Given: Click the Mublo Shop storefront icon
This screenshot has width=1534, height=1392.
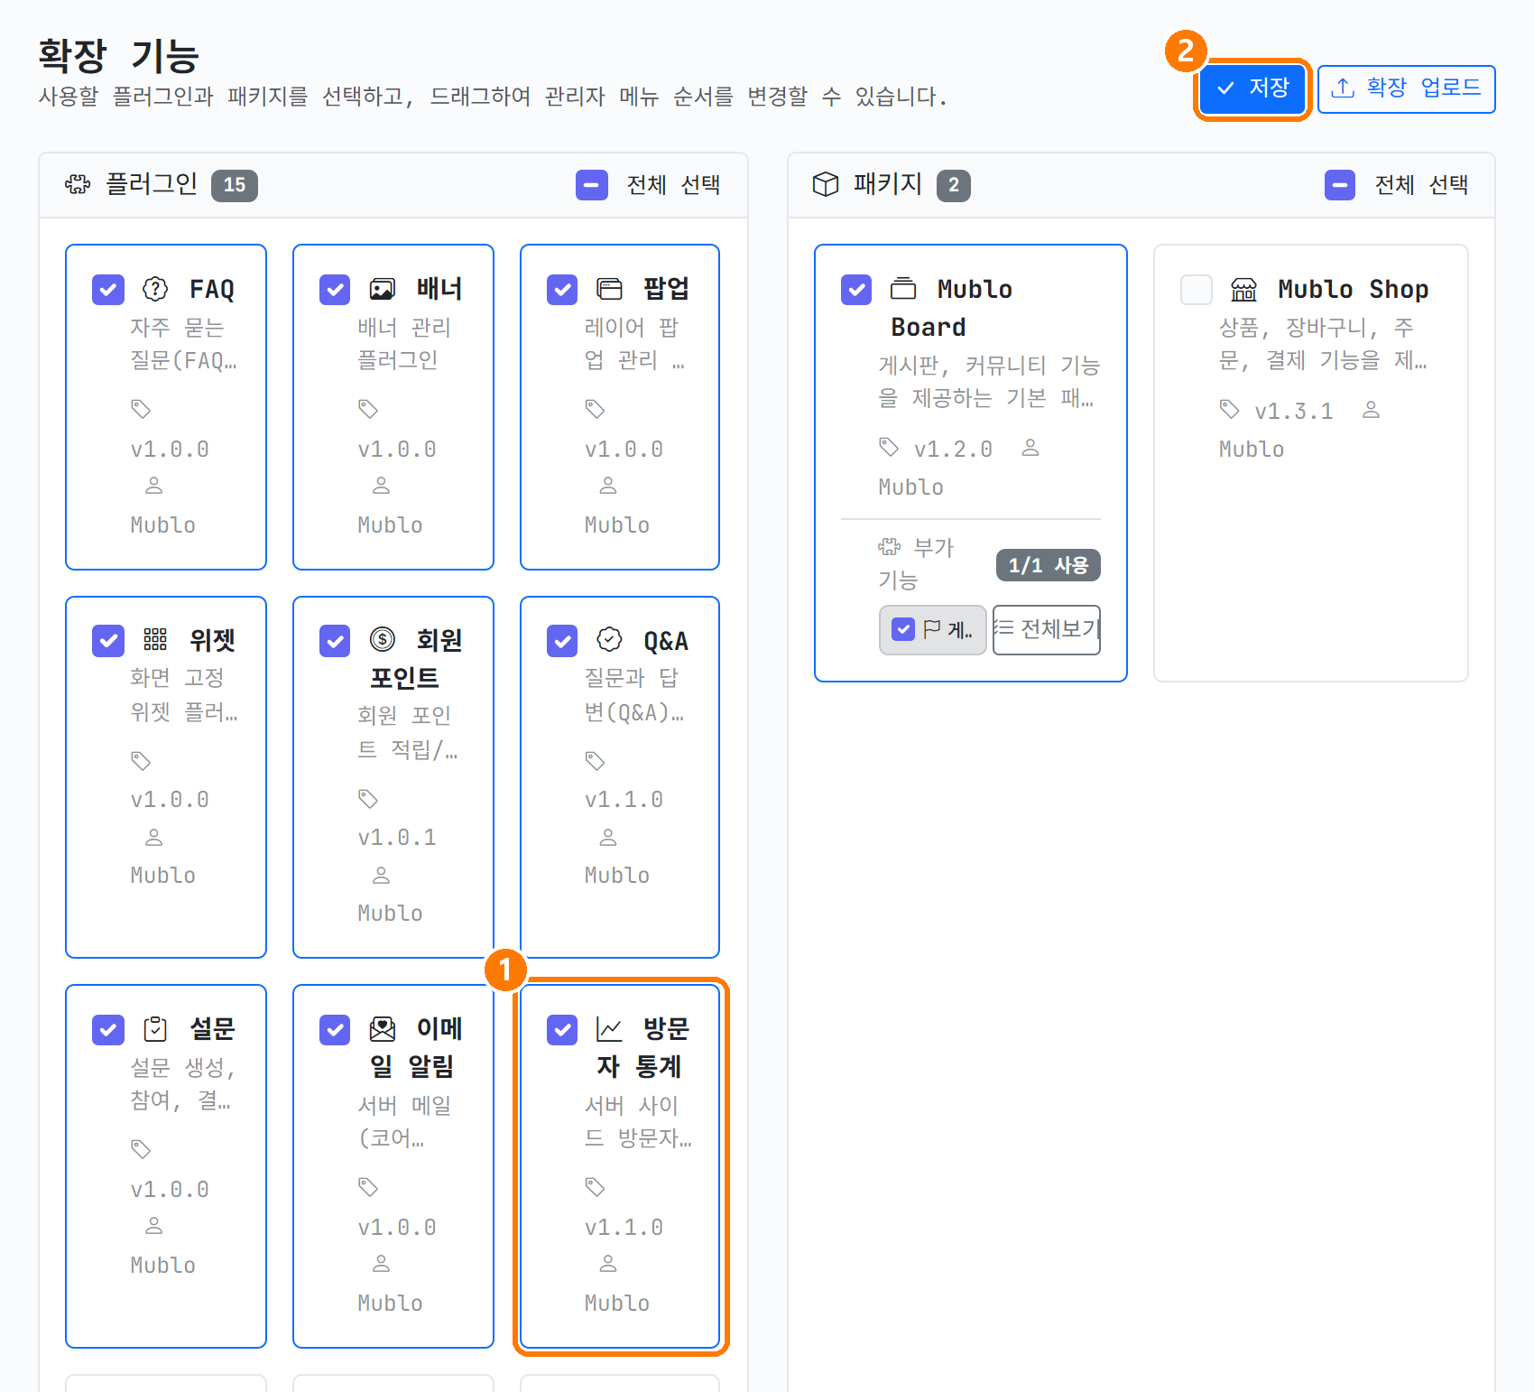Looking at the screenshot, I should point(1243,289).
